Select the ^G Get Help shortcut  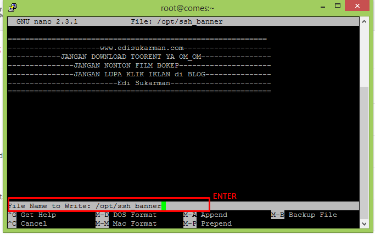point(32,215)
